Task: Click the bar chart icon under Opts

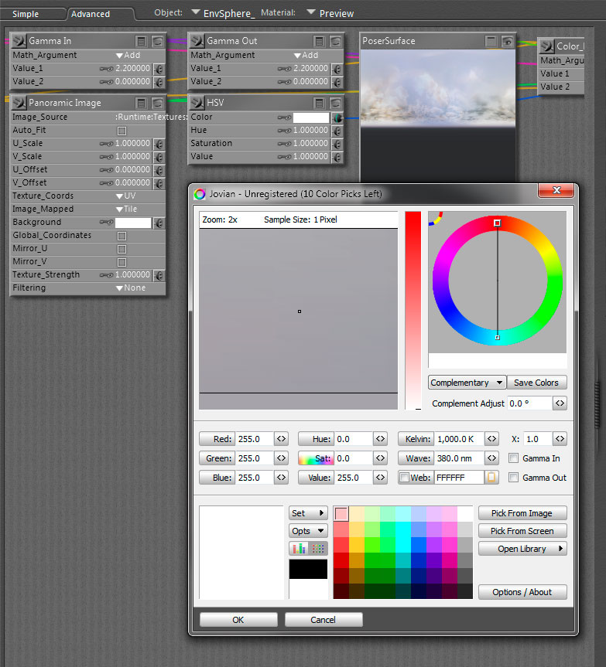Action: pos(299,548)
